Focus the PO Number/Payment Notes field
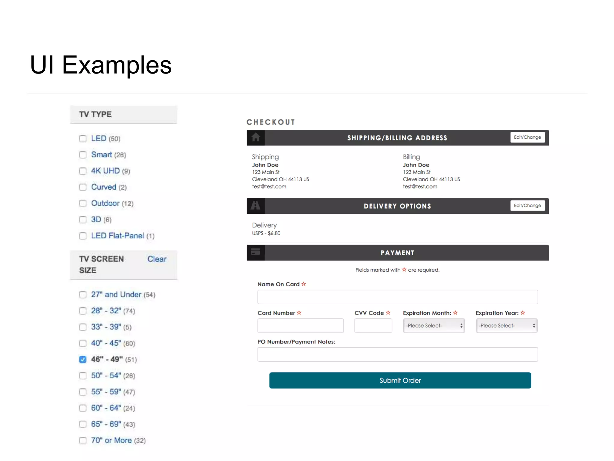Screen dimensions: 614x461 pyautogui.click(x=398, y=354)
